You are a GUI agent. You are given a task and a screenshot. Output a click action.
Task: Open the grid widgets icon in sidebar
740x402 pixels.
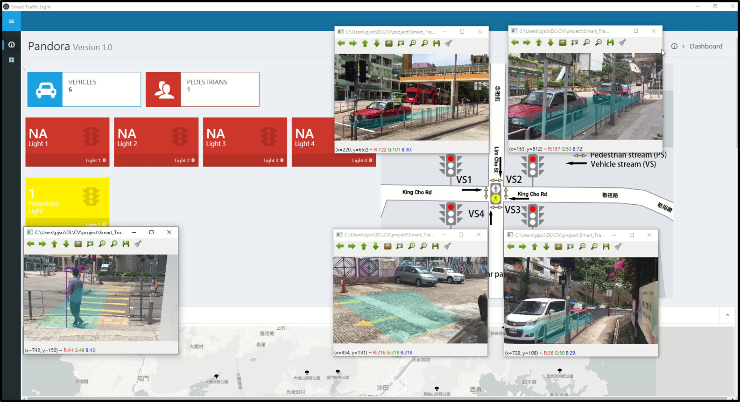(x=12, y=60)
